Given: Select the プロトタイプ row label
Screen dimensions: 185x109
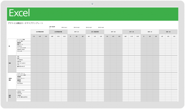Looking at the screenshot, I should 21,66.
